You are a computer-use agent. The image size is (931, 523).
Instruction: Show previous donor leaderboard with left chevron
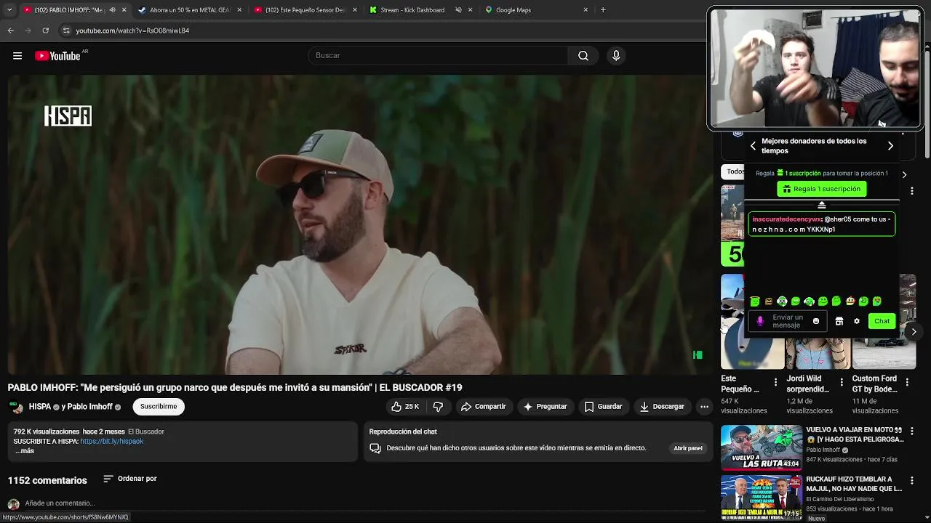pos(753,146)
